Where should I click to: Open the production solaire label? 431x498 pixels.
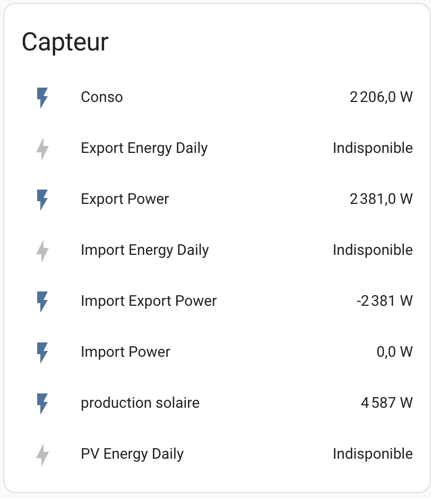coord(140,403)
